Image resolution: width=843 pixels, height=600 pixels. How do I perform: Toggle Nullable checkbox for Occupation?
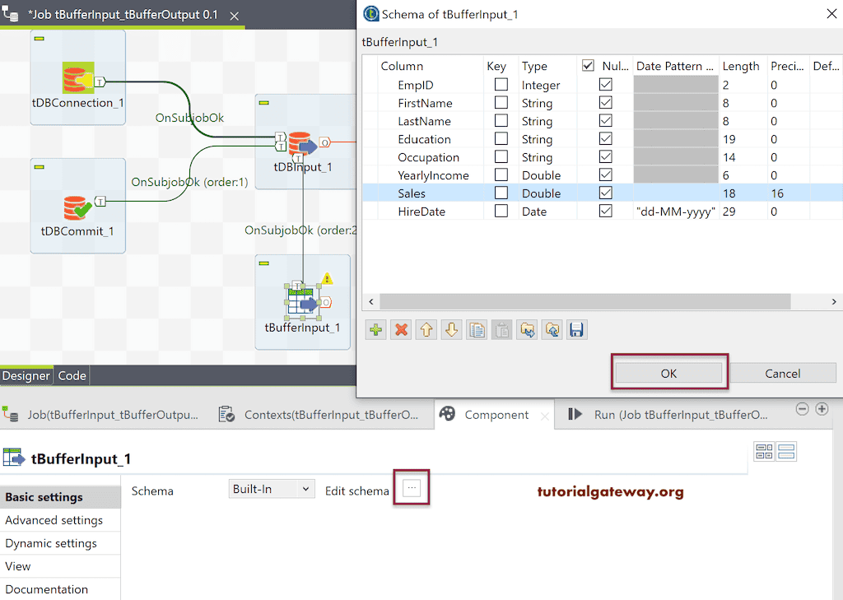[606, 157]
